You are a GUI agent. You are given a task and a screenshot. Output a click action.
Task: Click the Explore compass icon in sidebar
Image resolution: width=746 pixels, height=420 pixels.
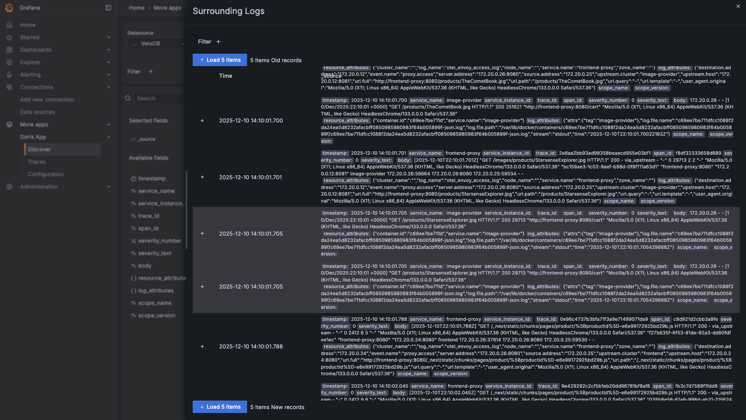(x=9, y=62)
